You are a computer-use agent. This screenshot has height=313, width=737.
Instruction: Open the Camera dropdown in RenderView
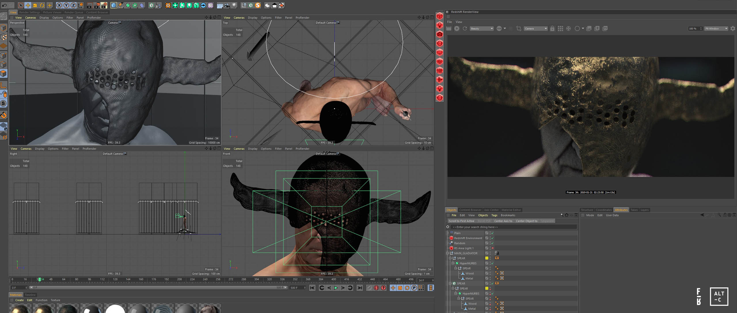[536, 28]
